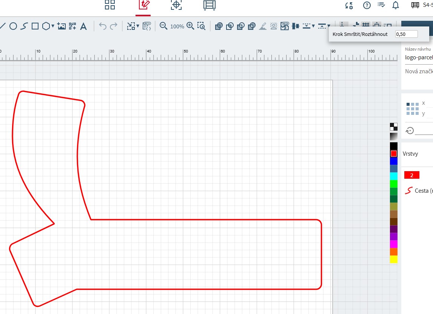Expand the polygon tool dropdown arrow
433x314 pixels.
[53, 26]
